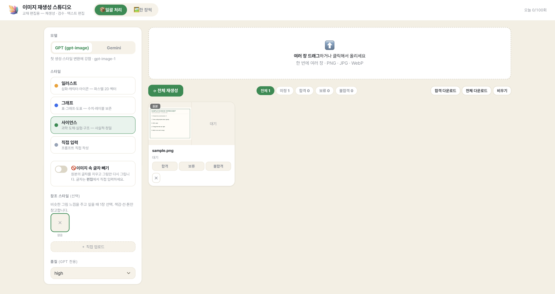Select the 그래프 style option

click(93, 105)
